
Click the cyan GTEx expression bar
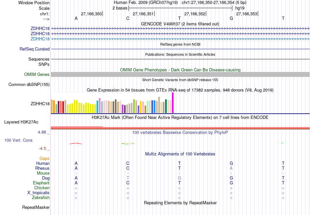click(98, 107)
